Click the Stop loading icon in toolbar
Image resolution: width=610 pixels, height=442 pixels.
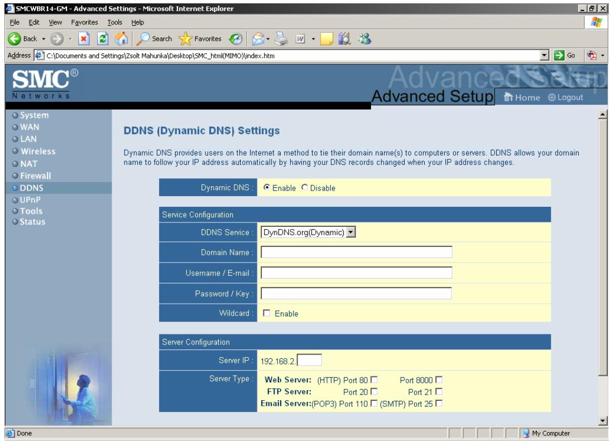[x=84, y=38]
